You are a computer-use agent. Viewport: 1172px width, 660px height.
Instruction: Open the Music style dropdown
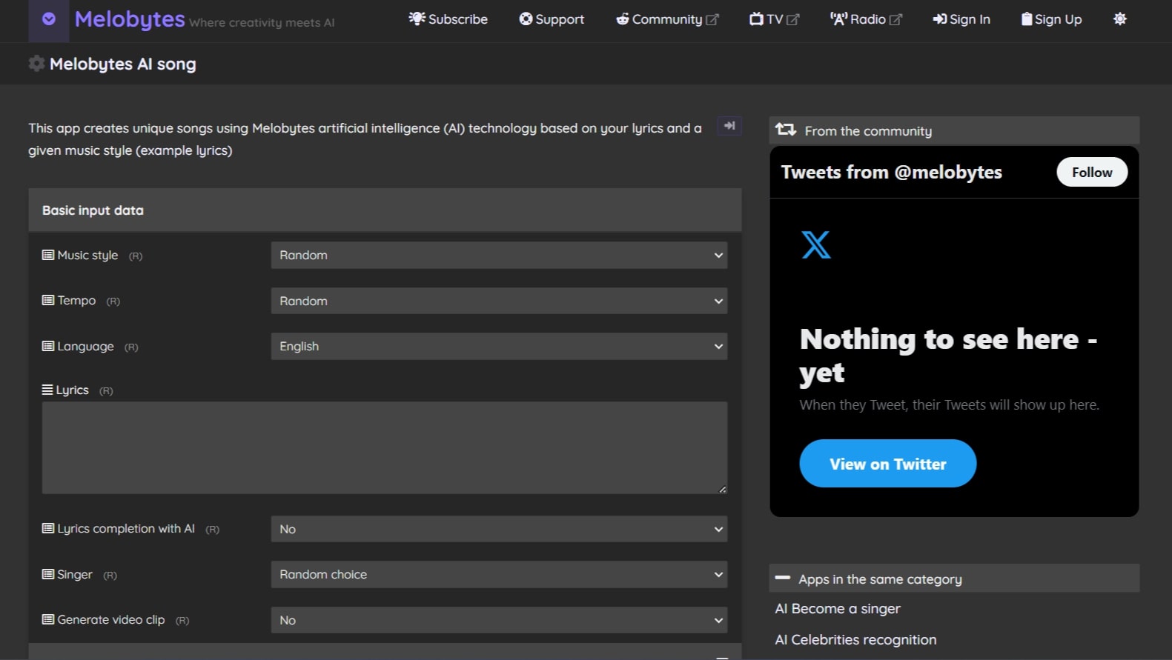pyautogui.click(x=498, y=256)
